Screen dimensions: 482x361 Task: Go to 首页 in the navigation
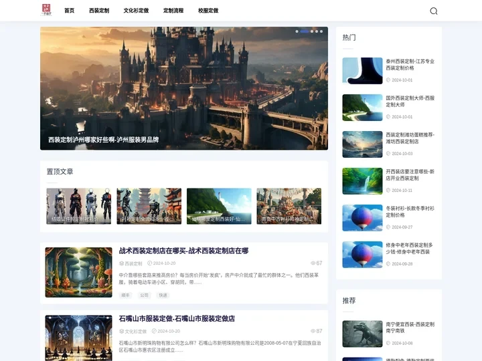click(x=69, y=11)
